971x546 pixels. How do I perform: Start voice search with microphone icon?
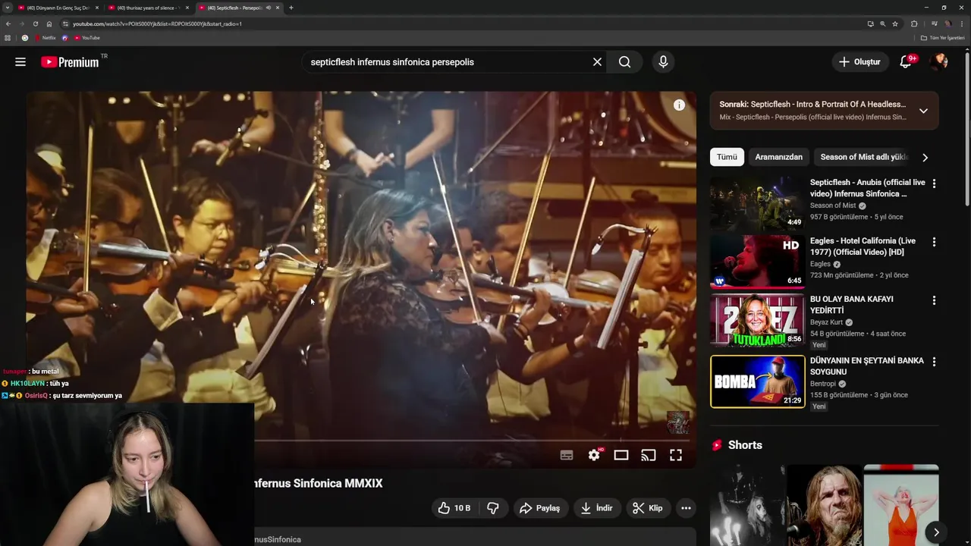point(663,62)
